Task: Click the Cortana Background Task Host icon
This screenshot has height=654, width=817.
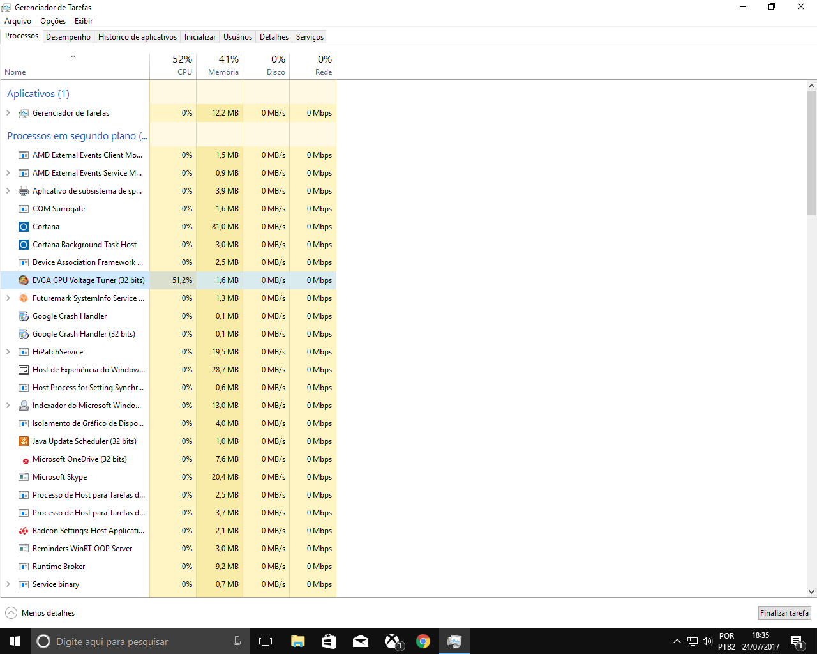Action: click(24, 245)
